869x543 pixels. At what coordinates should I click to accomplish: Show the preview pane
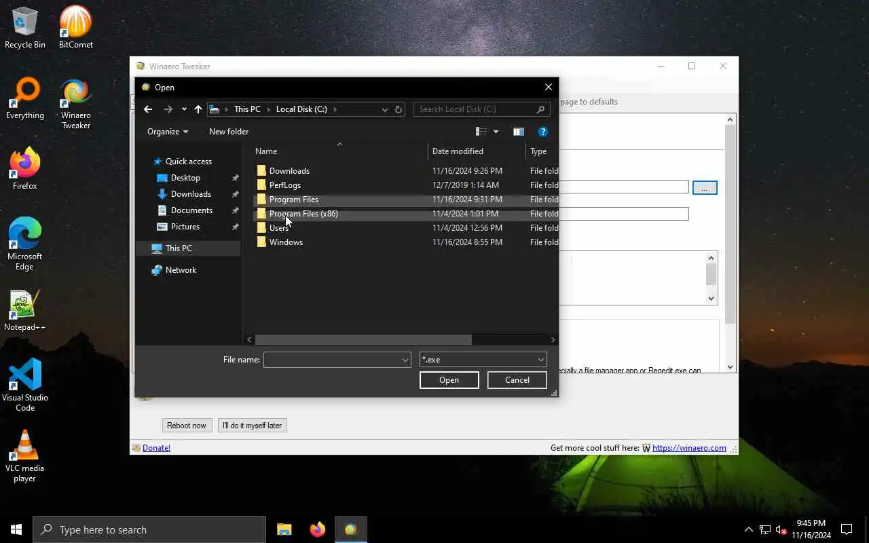click(519, 132)
